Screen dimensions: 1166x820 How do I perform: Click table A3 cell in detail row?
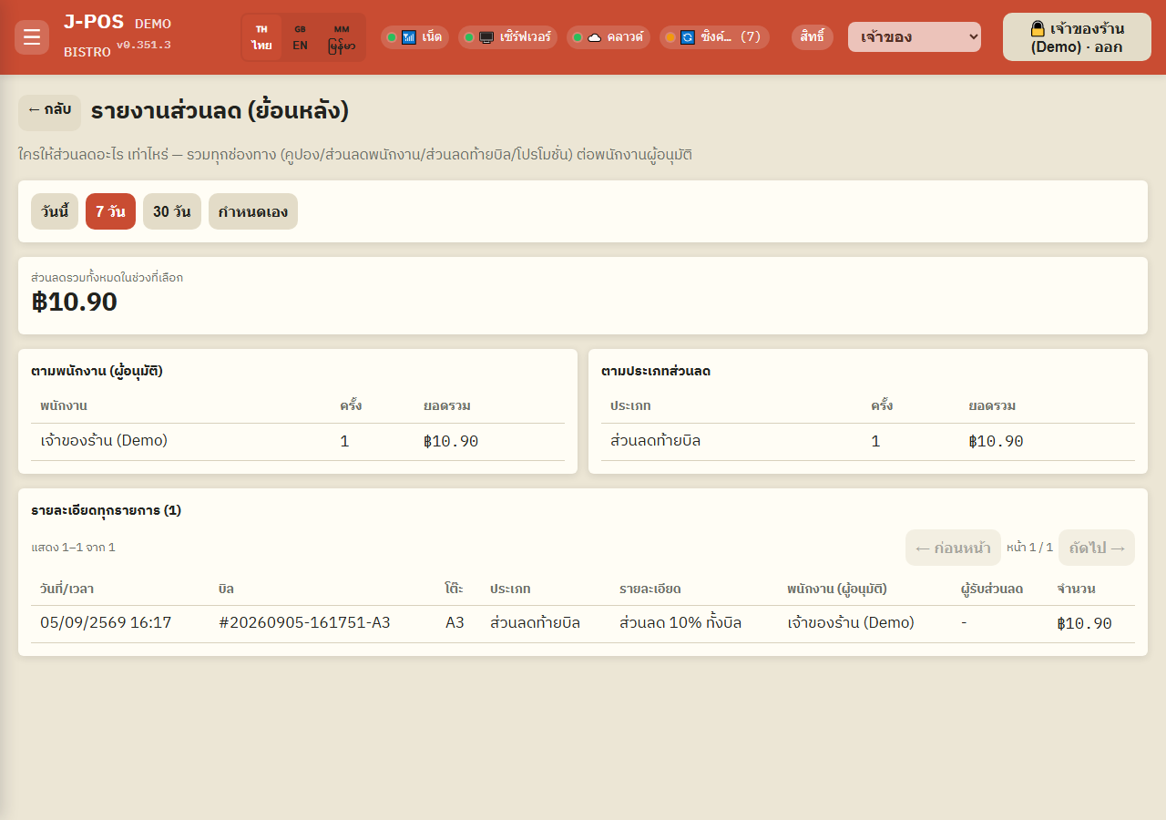pos(455,623)
